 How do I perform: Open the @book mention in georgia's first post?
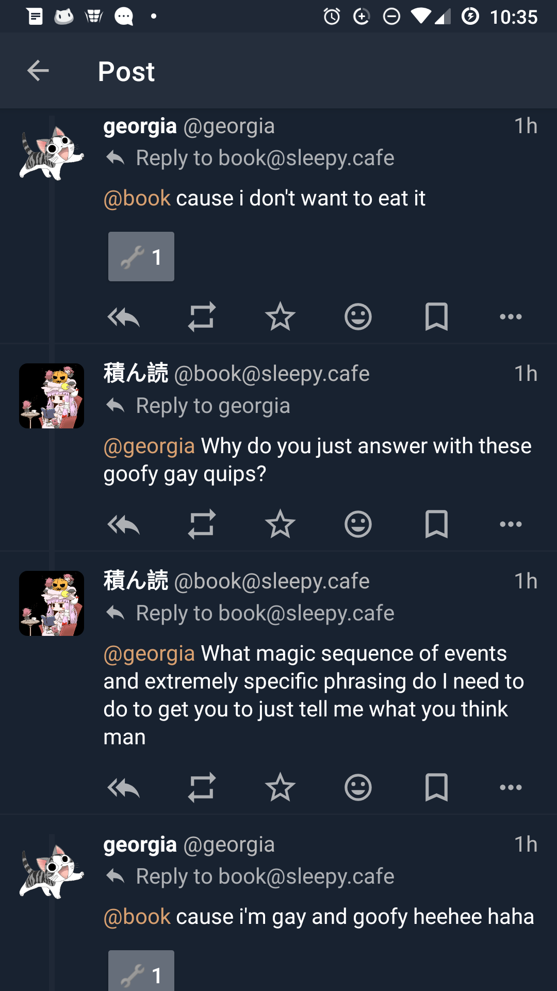[x=137, y=198]
